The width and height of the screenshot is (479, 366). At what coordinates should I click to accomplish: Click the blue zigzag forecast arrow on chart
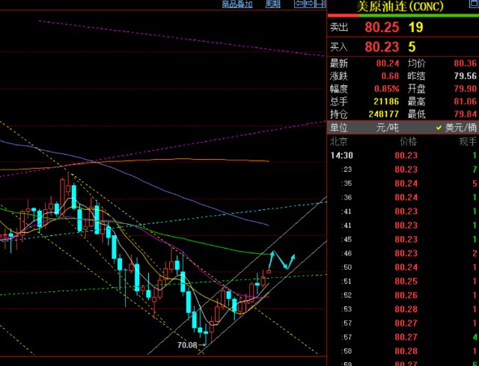pyautogui.click(x=282, y=261)
